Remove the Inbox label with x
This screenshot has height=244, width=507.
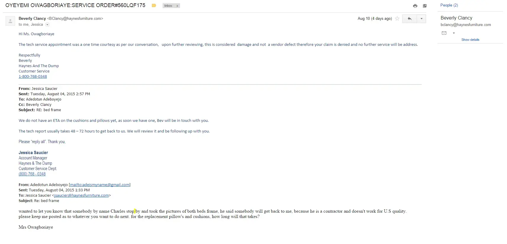click(x=177, y=6)
